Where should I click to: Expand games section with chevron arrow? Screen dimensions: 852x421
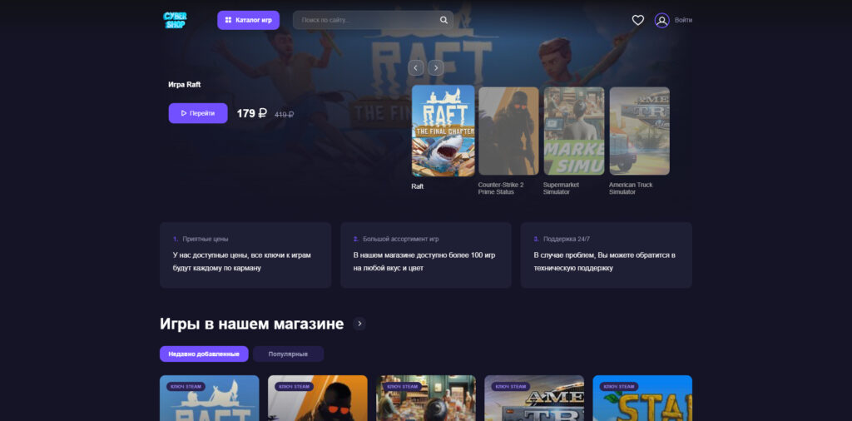[359, 324]
